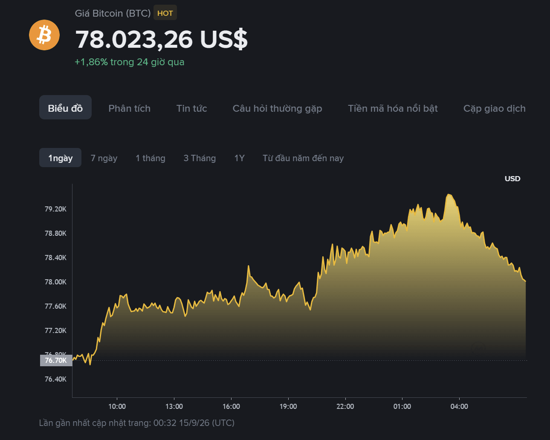This screenshot has height=440, width=550.
Task: Click the 78.80K y-axis label
Action: click(x=55, y=233)
